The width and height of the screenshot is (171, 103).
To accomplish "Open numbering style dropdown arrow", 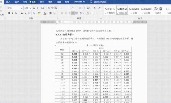I will (x=71, y=8).
